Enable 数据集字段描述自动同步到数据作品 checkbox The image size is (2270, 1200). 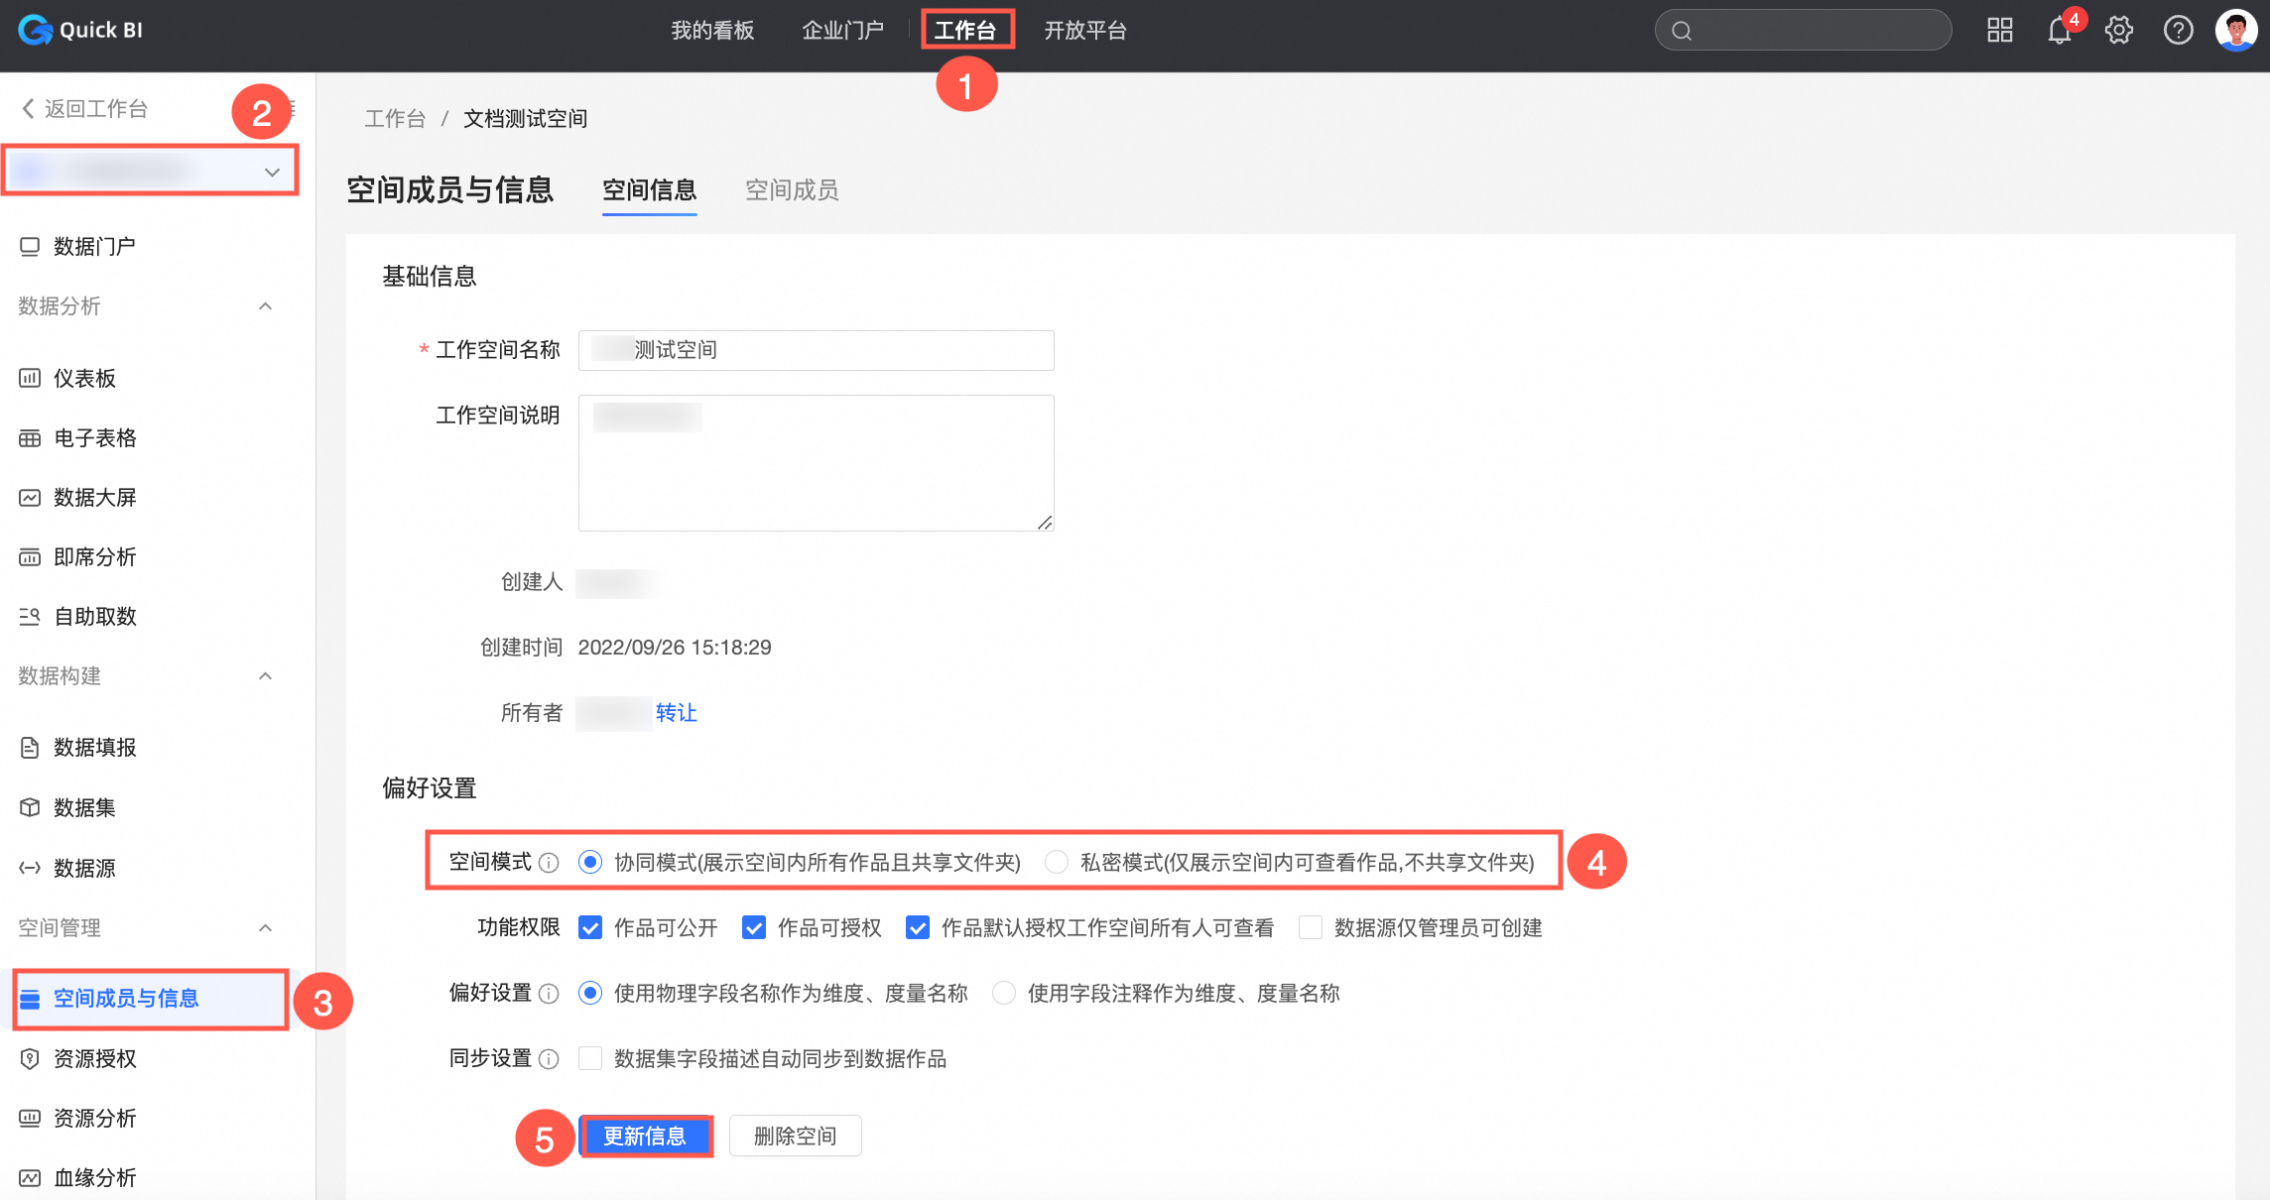[590, 1058]
